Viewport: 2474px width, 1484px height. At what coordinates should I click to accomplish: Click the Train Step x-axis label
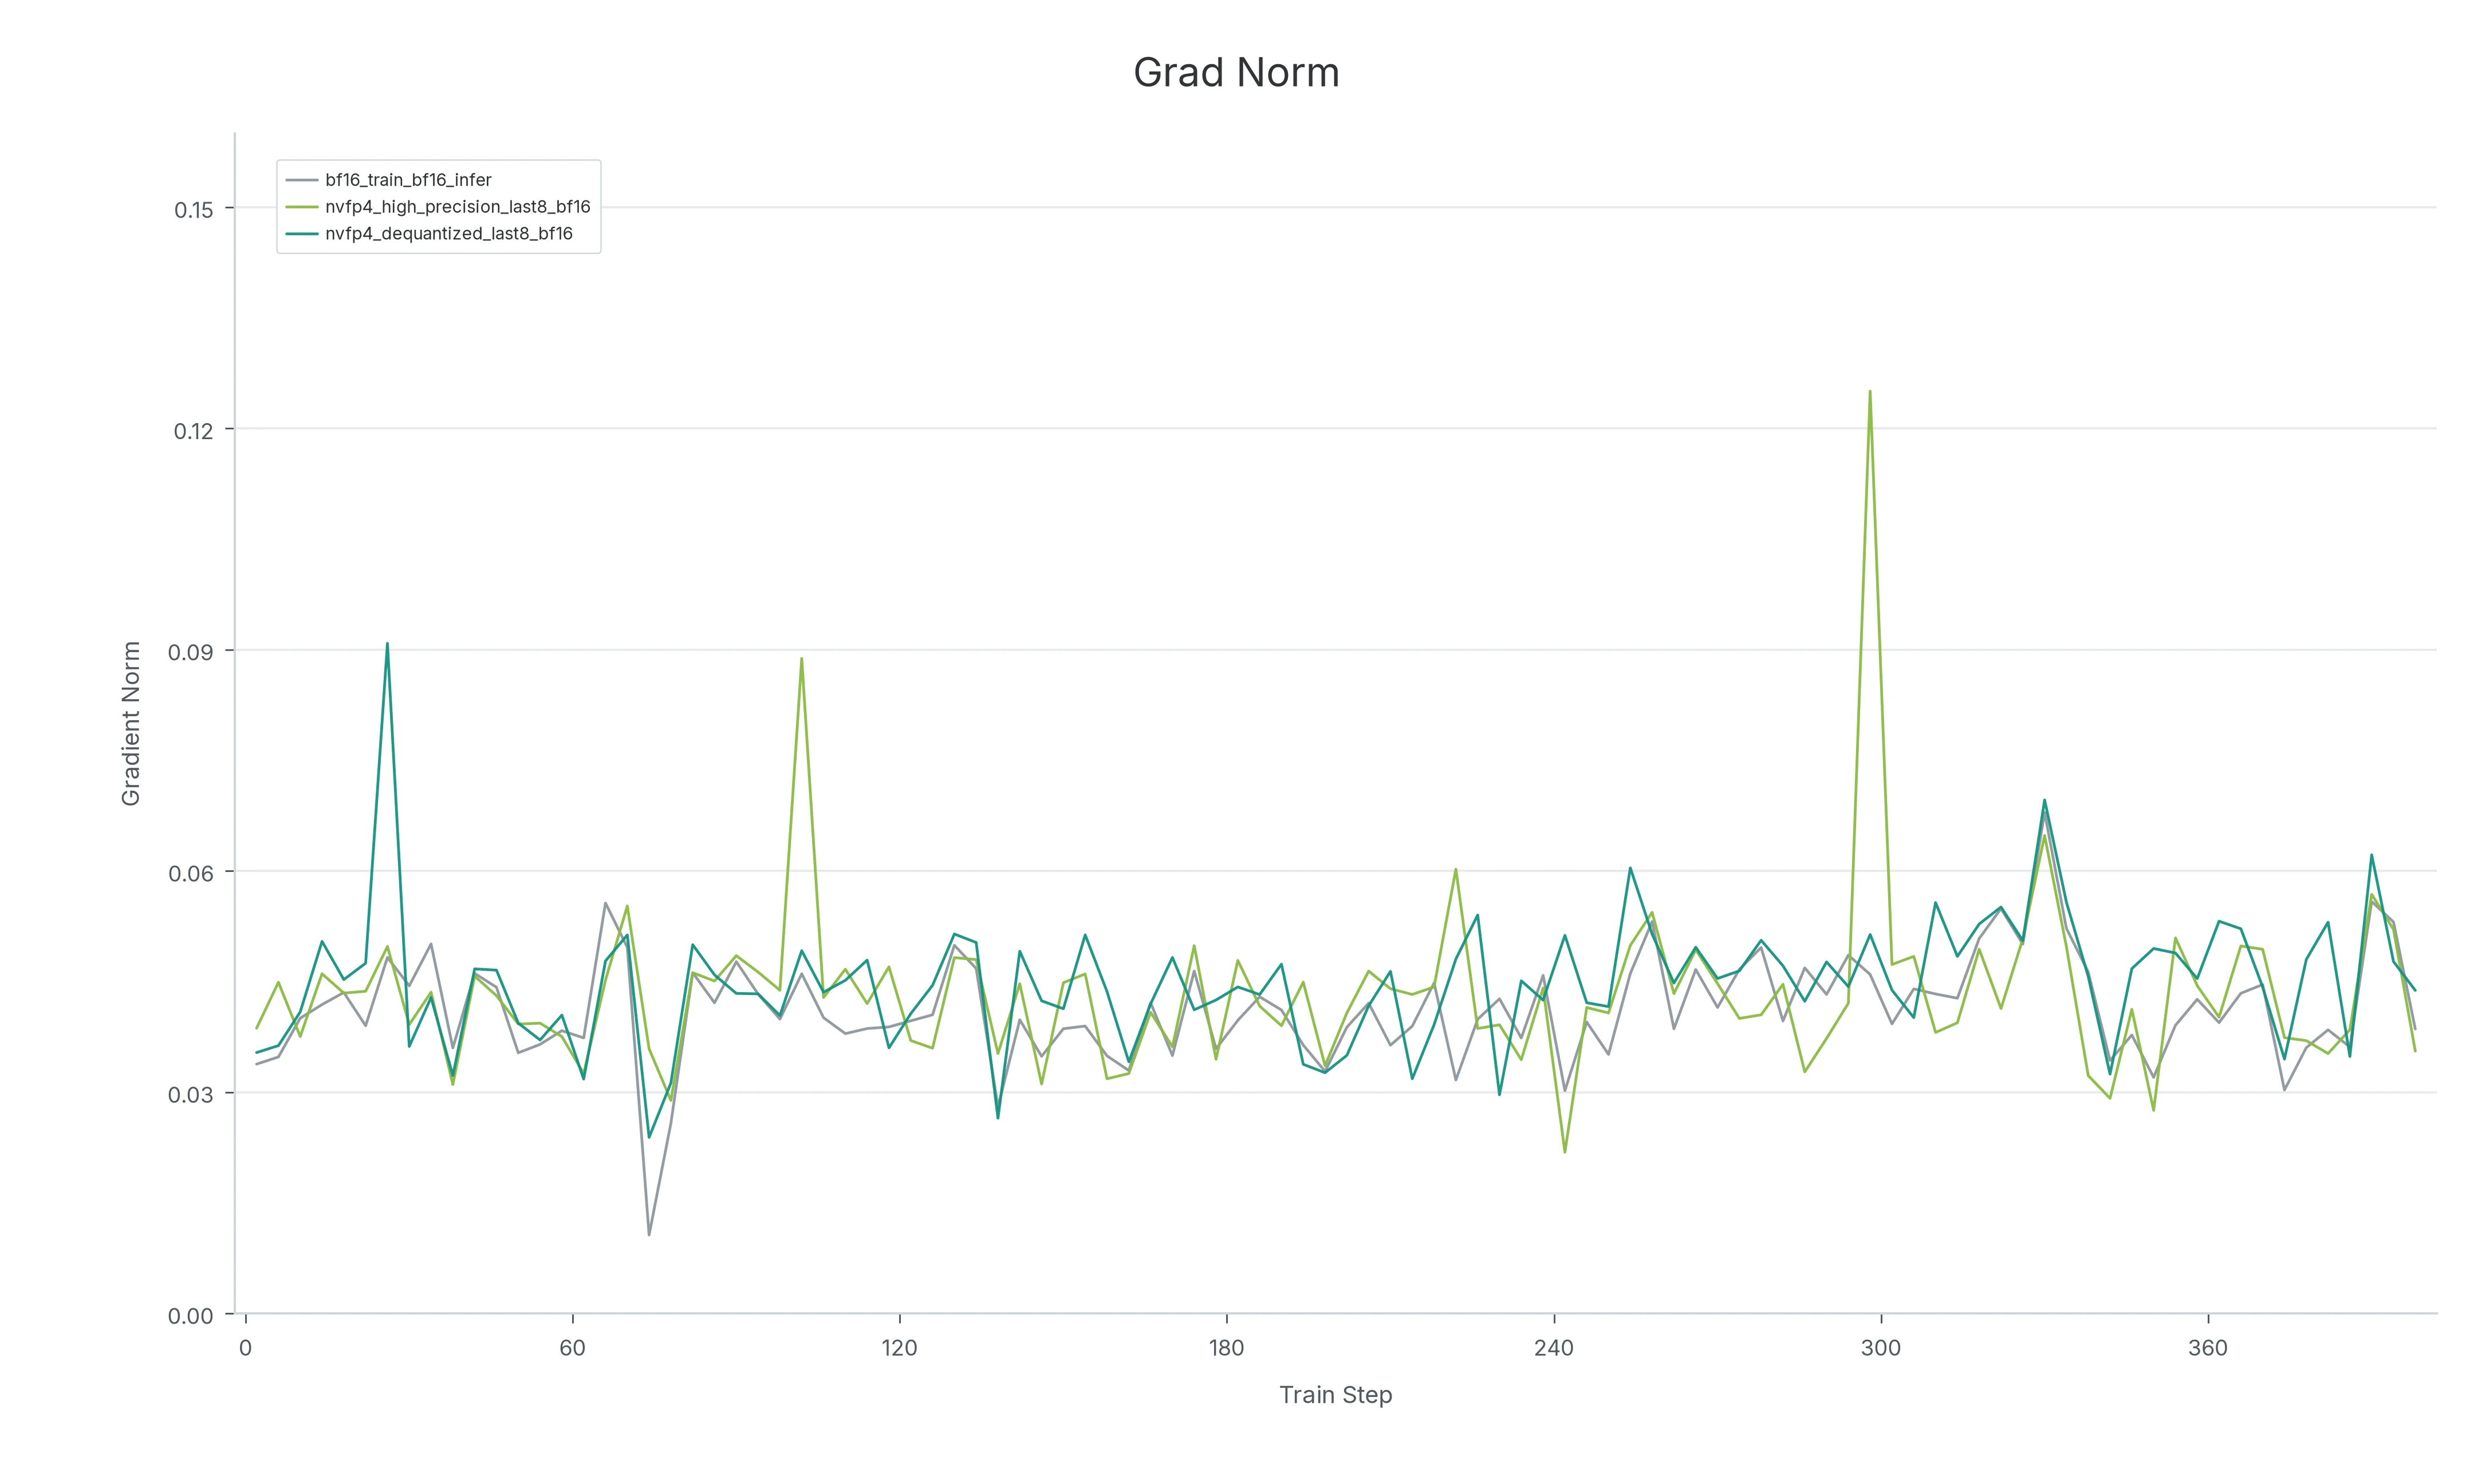click(x=1336, y=1395)
